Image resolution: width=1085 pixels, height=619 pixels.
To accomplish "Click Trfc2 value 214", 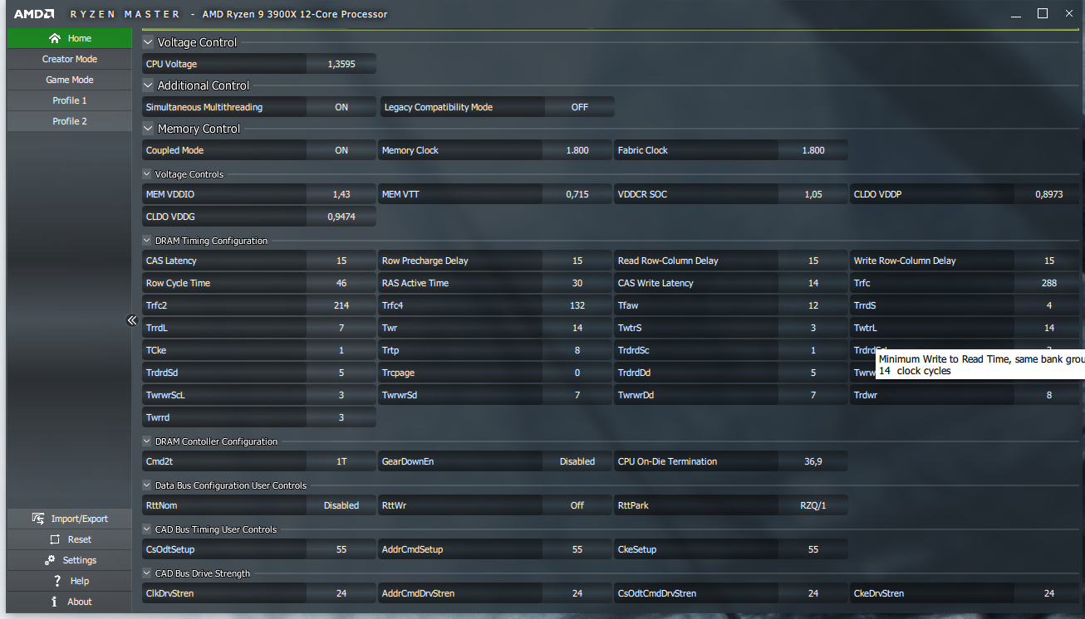I will (341, 305).
